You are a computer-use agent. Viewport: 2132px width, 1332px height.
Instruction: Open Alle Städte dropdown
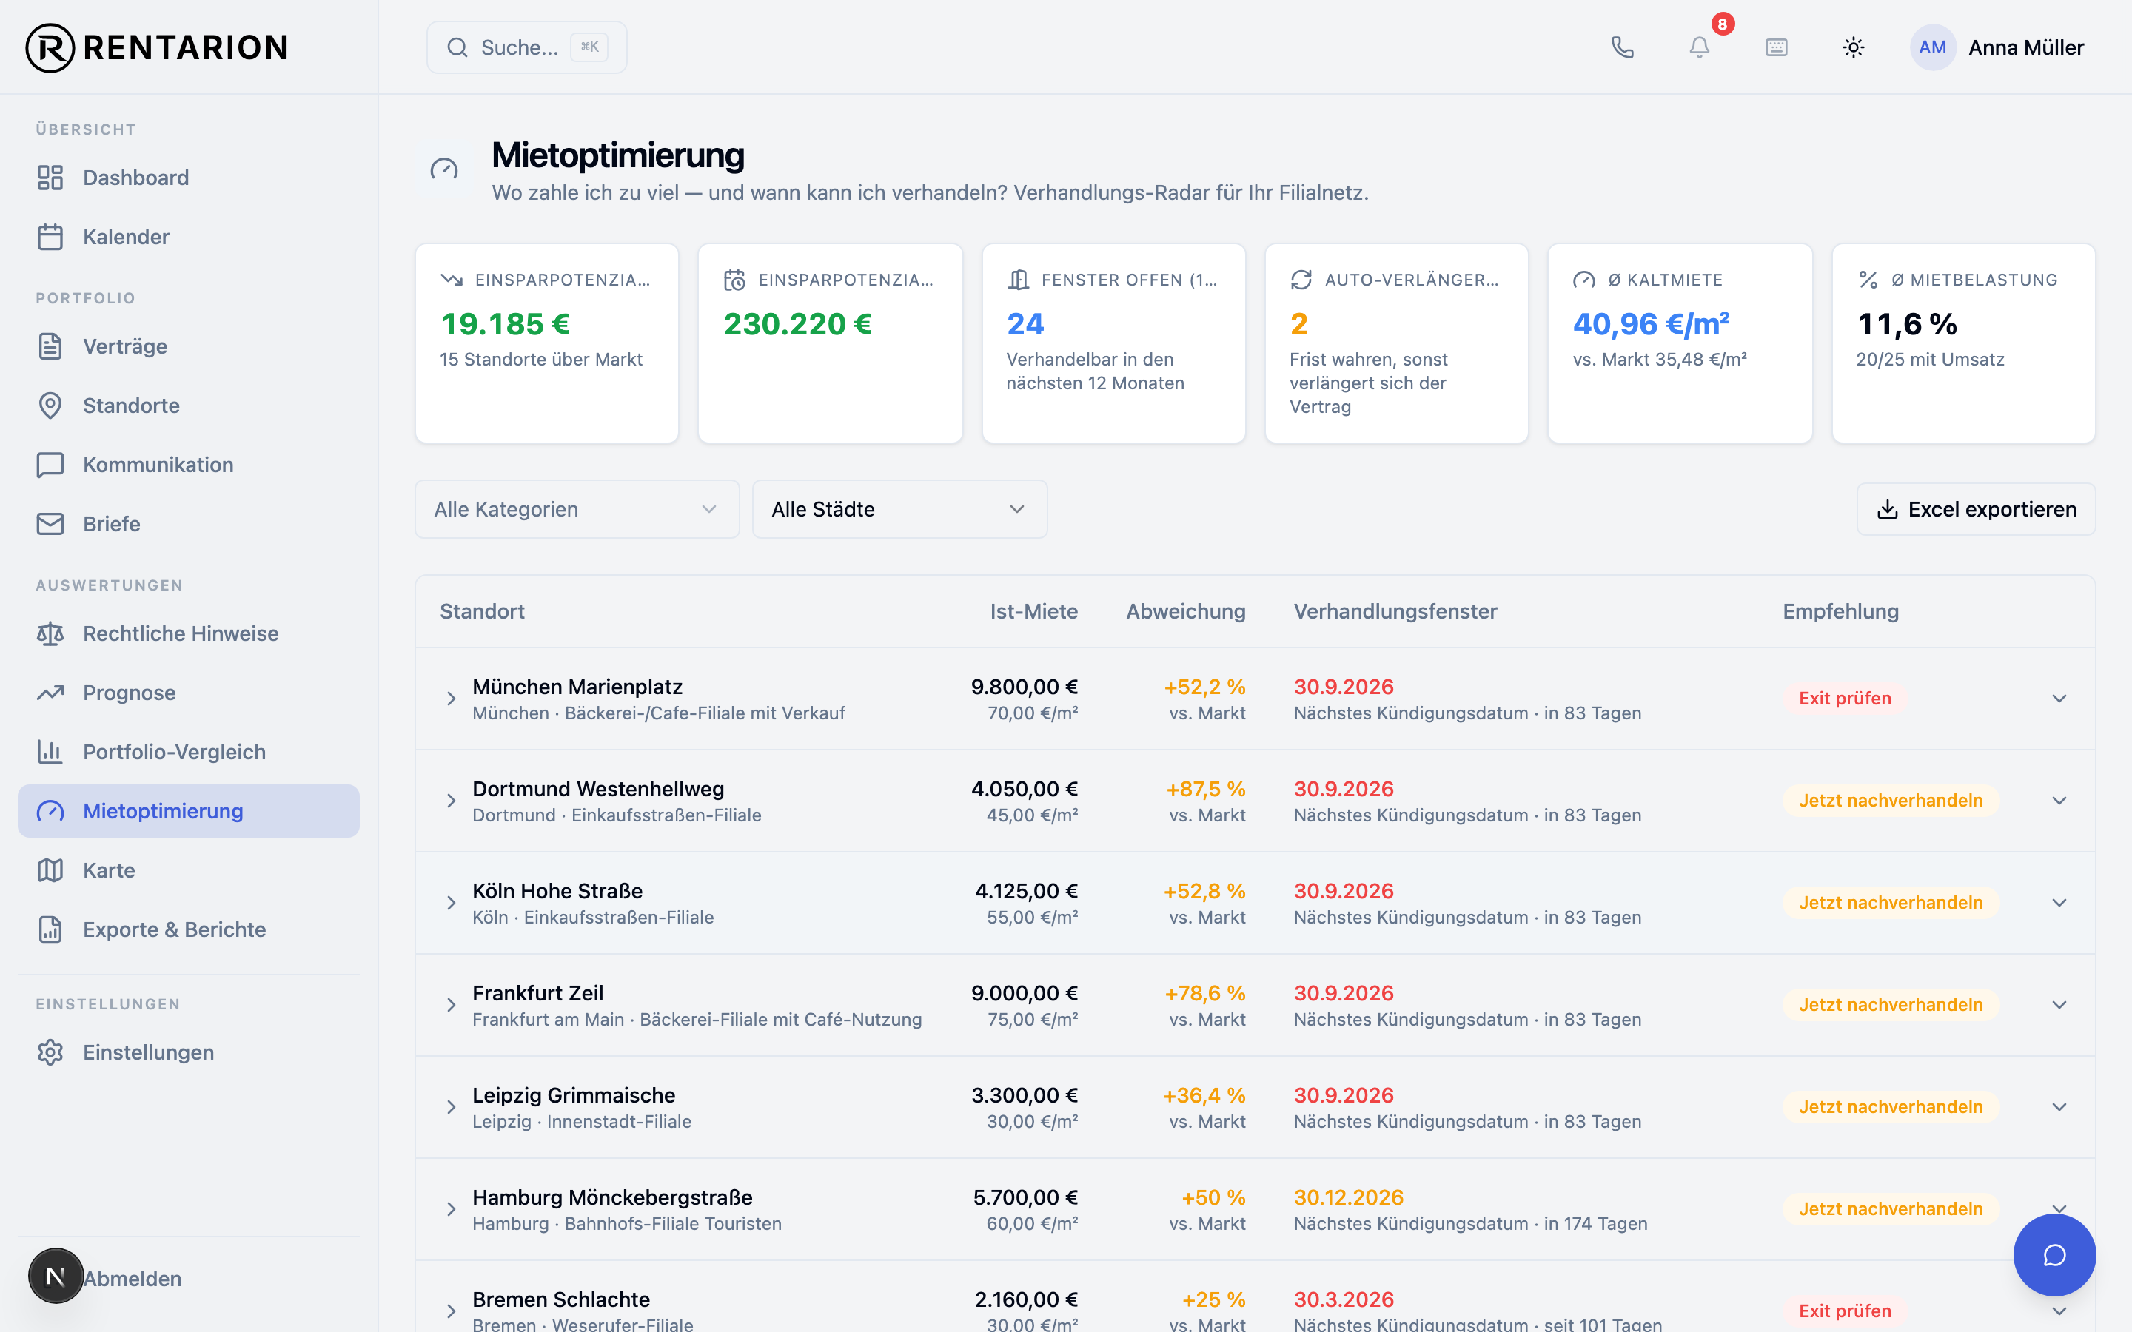point(899,509)
